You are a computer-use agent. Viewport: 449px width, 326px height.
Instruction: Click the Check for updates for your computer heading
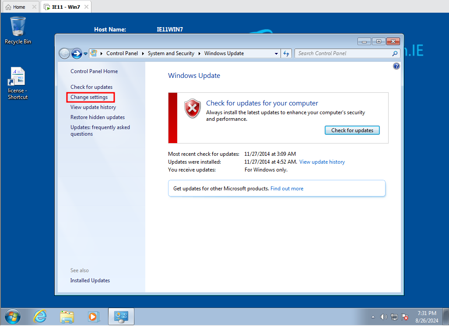pos(262,103)
